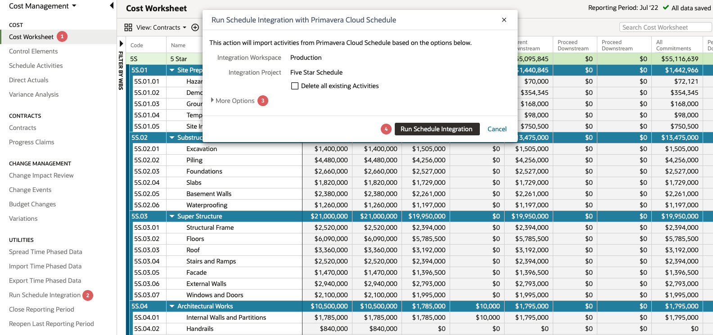Click the Facade row name

(197, 272)
